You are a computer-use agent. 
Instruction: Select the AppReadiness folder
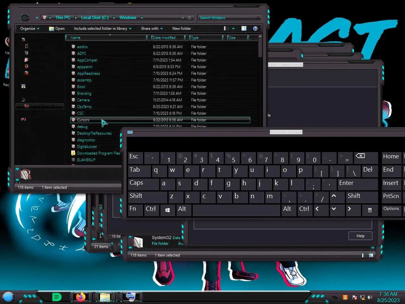(x=88, y=73)
